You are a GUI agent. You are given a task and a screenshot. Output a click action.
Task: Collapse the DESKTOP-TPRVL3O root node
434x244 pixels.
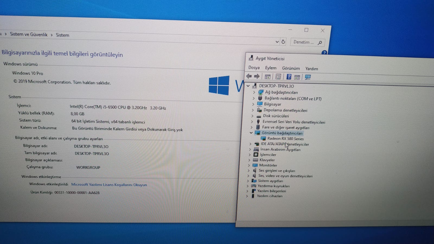click(x=248, y=86)
